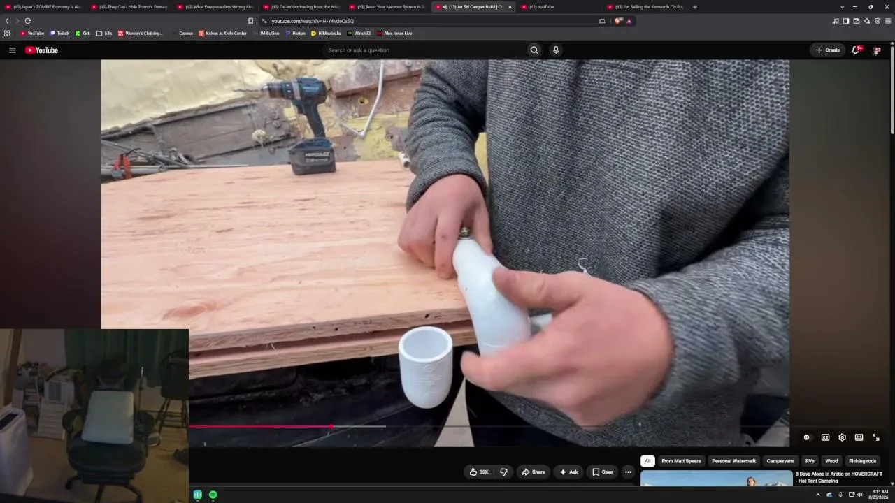Start voice search with the microphone
Image resolution: width=895 pixels, height=503 pixels.
(x=556, y=50)
